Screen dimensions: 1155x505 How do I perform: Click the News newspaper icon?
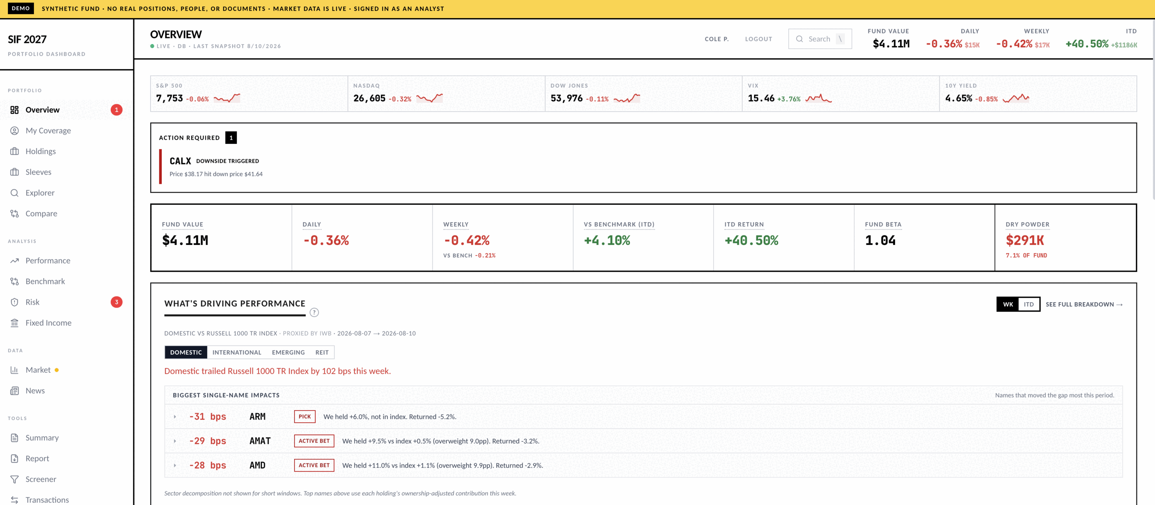[x=14, y=390]
